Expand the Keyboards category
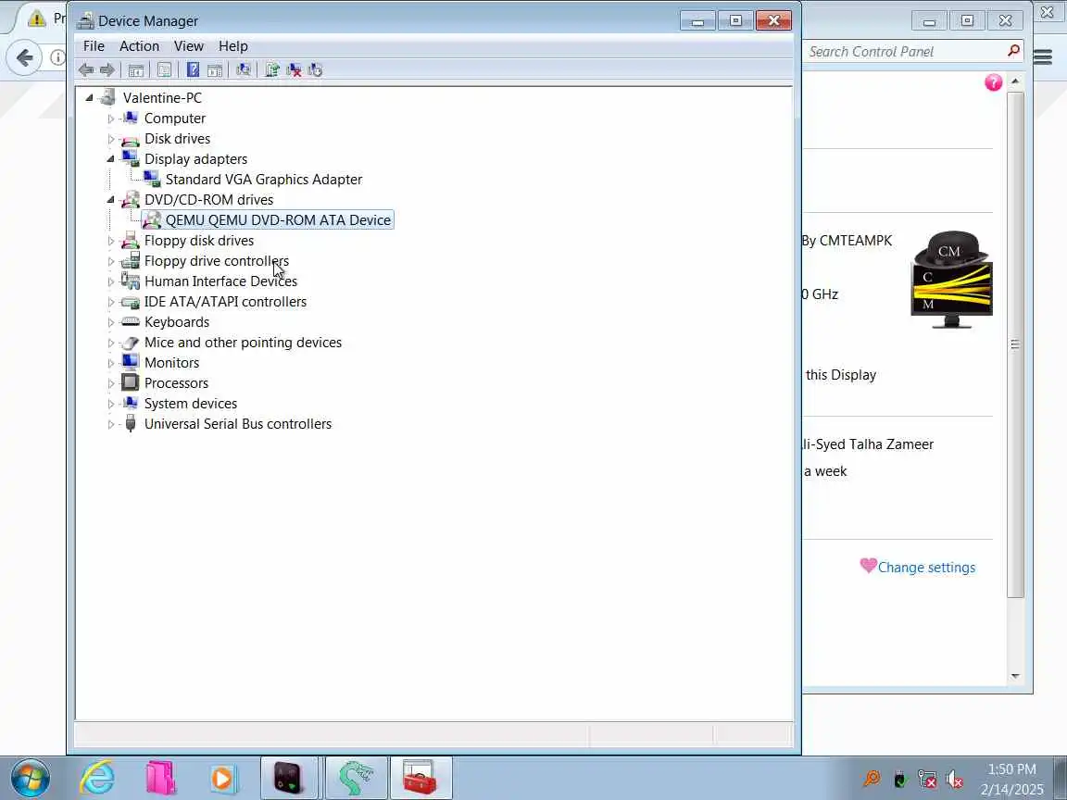The height and width of the screenshot is (800, 1067). point(110,322)
